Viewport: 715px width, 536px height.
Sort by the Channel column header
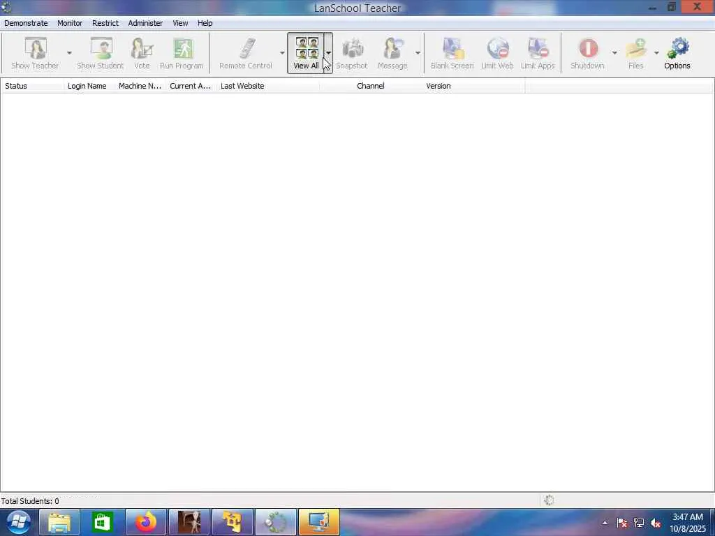(371, 86)
